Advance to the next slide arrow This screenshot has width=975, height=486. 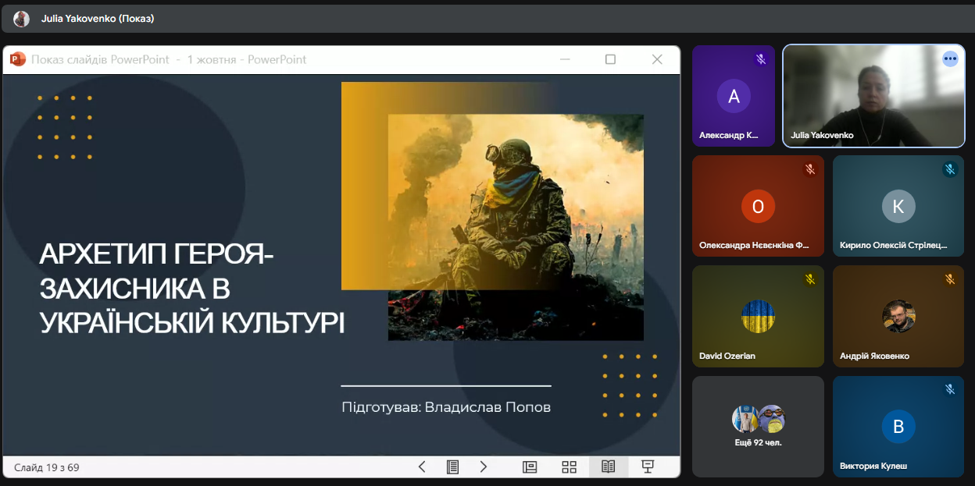click(484, 466)
